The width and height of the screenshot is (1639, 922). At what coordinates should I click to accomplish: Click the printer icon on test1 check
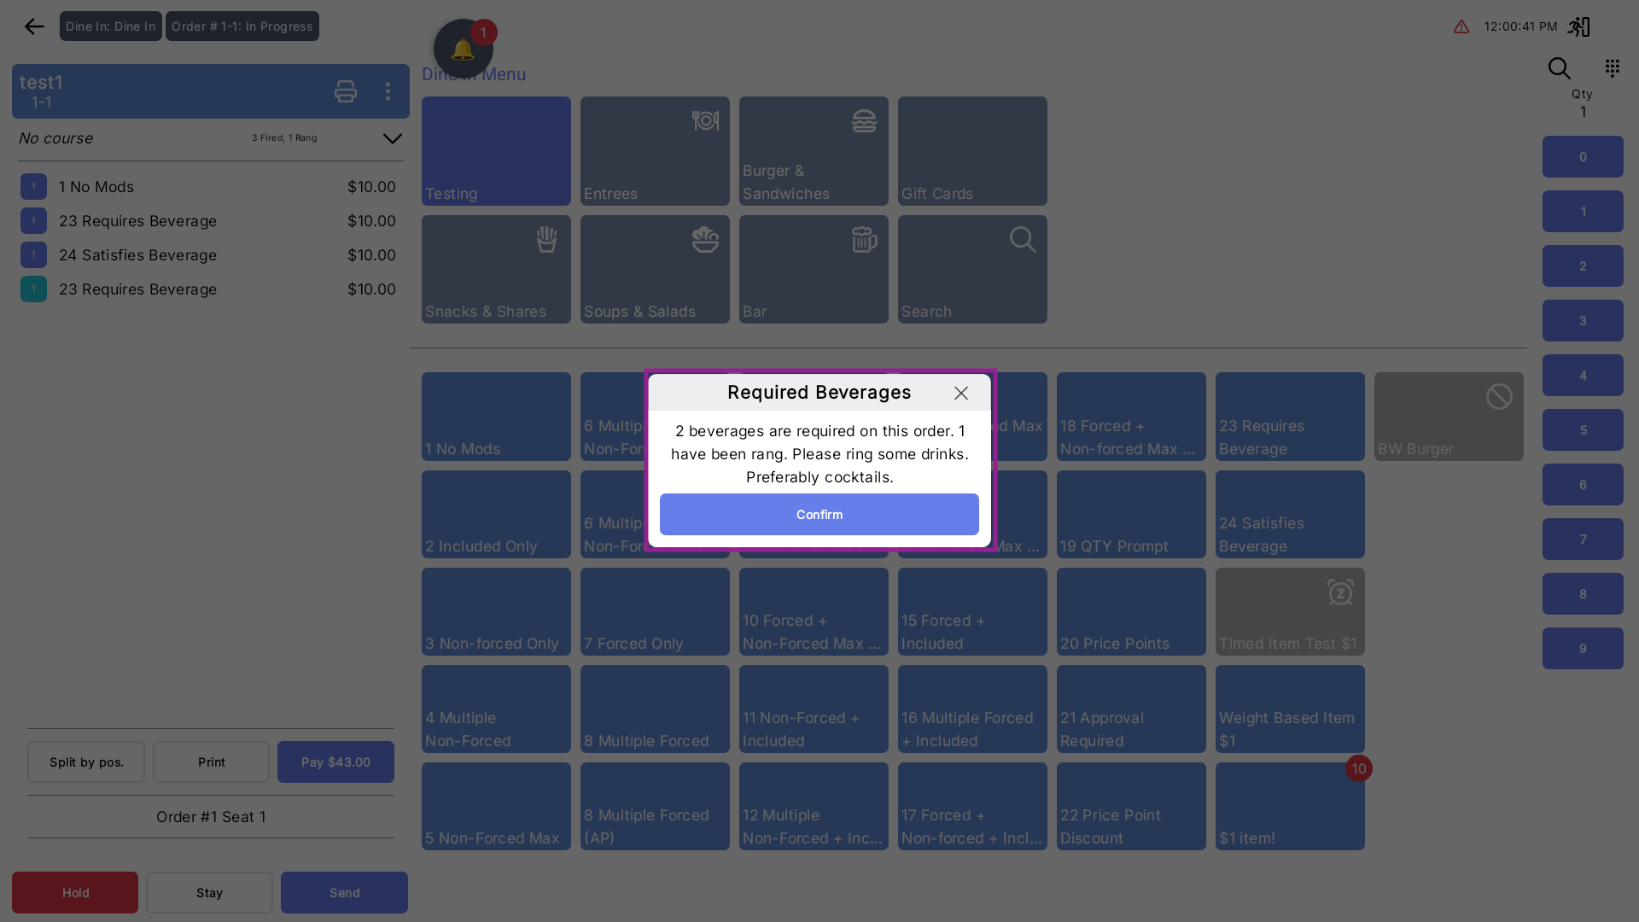point(345,91)
